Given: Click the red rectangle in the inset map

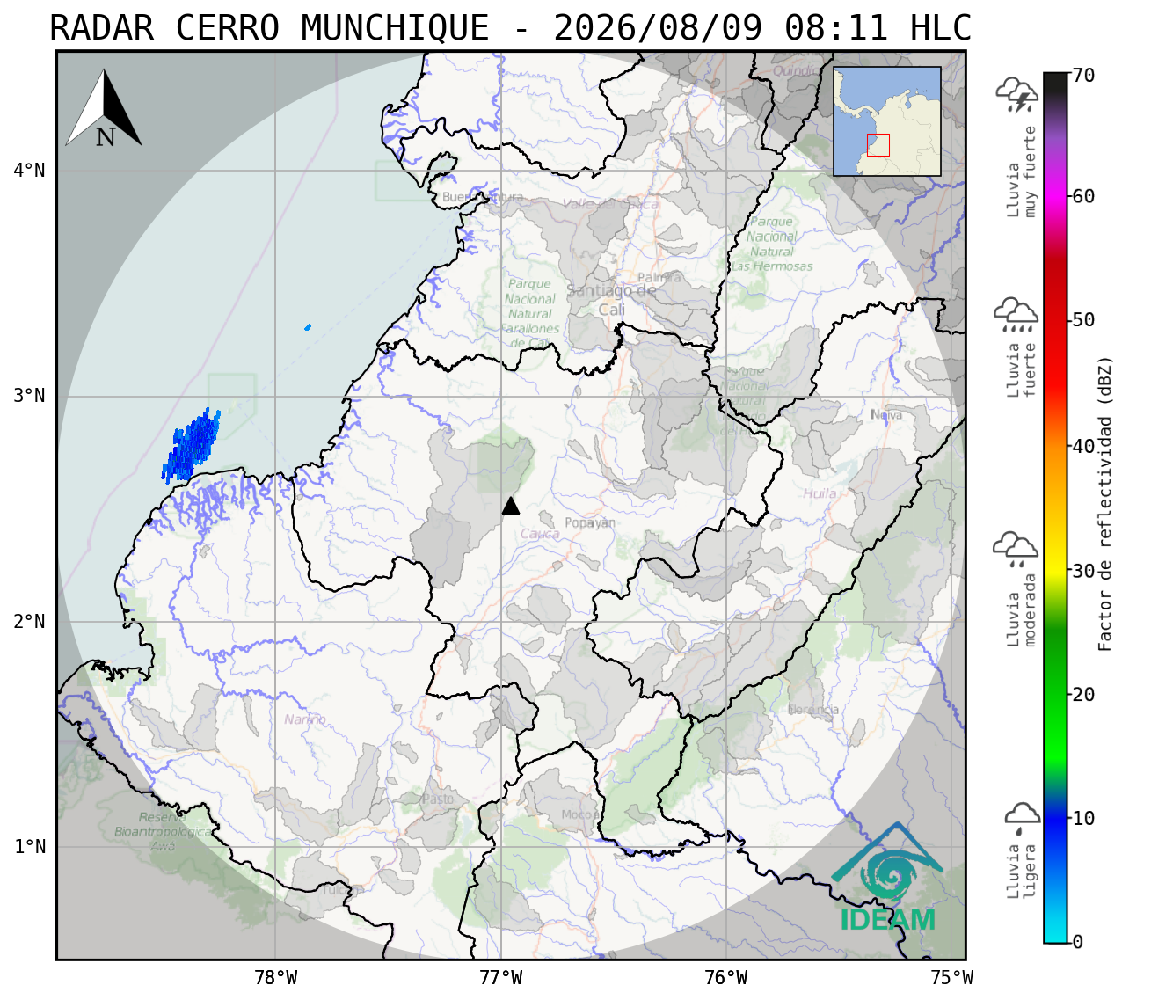Looking at the screenshot, I should pos(878,145).
